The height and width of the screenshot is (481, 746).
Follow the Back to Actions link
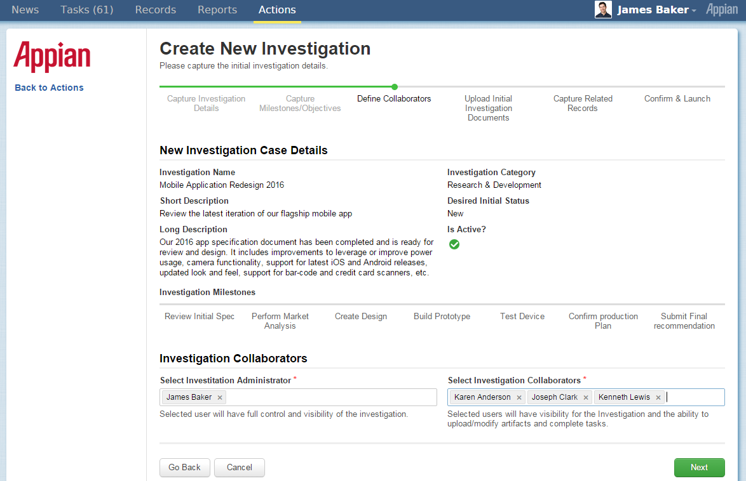49,88
